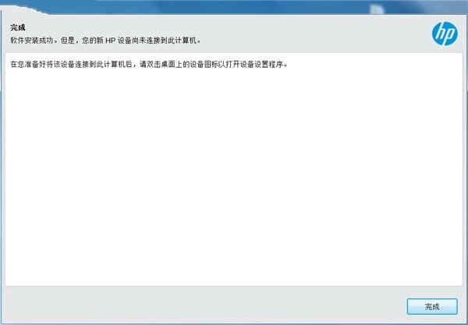This screenshot has width=468, height=325.
Task: Click the 完成 button to finish setup
Action: point(432,306)
